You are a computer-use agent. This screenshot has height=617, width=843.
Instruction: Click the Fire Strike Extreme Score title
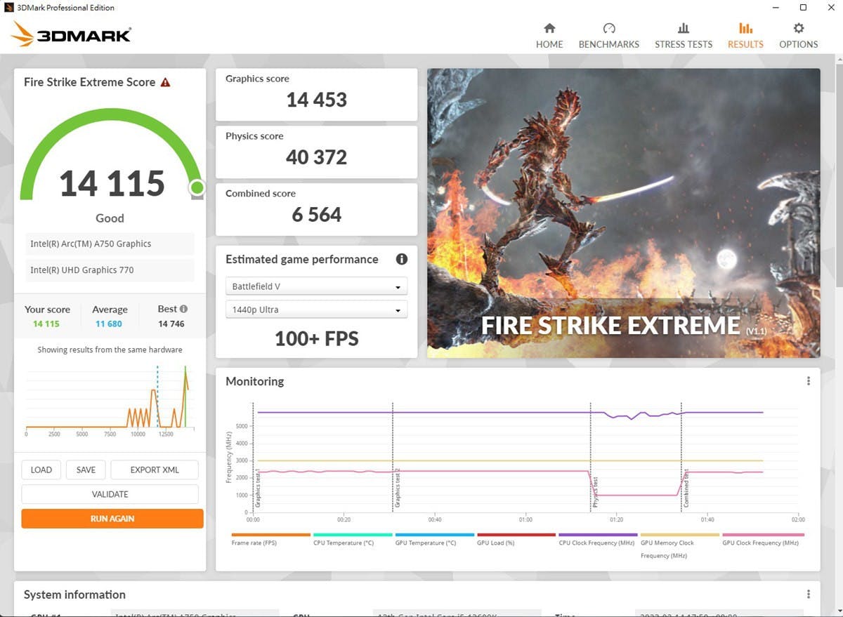click(x=89, y=82)
